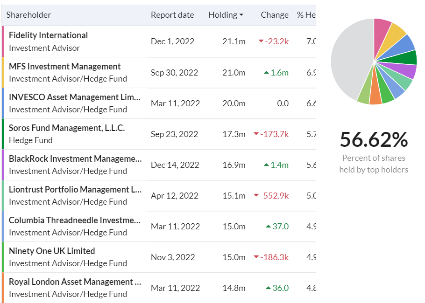Click the yellow color bar beside MFS Investment

click(3, 72)
